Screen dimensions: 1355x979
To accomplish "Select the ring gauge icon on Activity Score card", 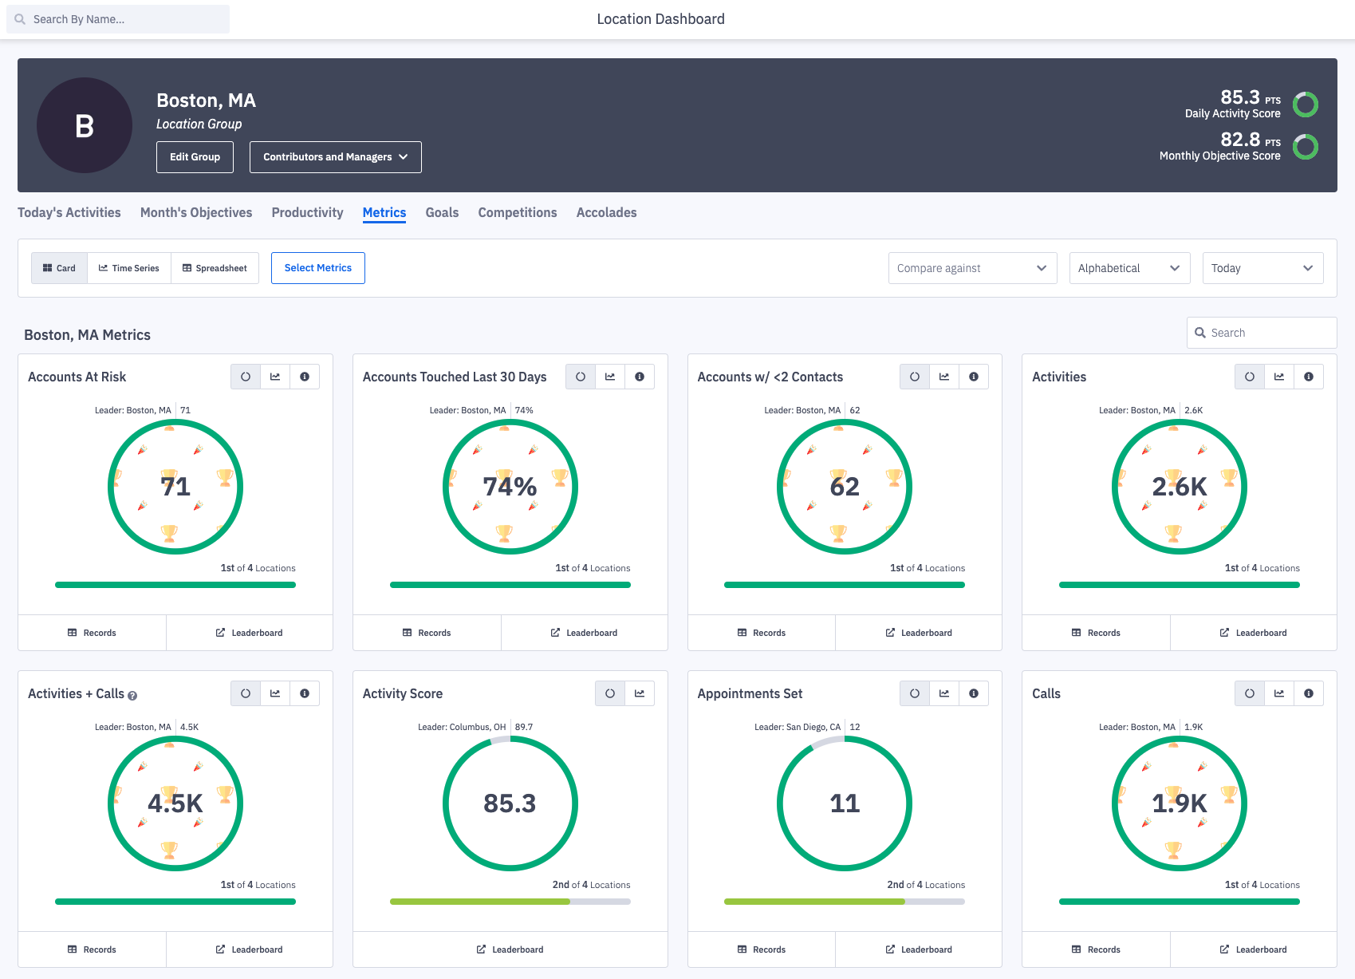I will point(610,693).
